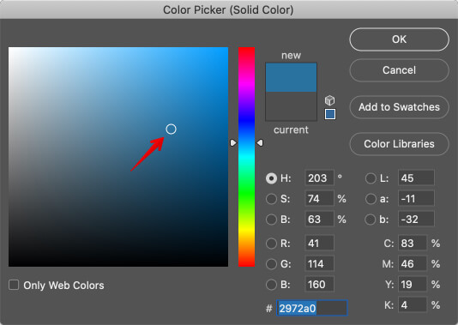The width and height of the screenshot is (458, 325).
Task: Select the S saturation radio button
Action: [x=271, y=199]
